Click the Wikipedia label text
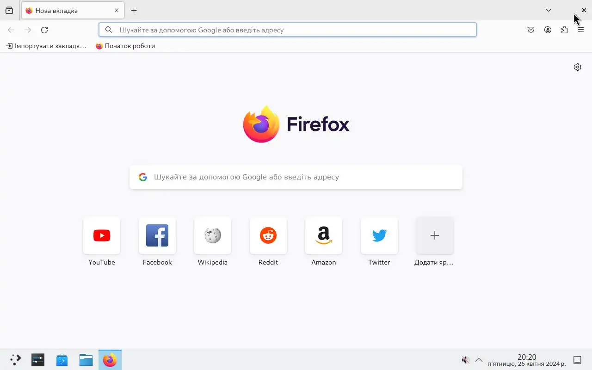 [x=213, y=262]
